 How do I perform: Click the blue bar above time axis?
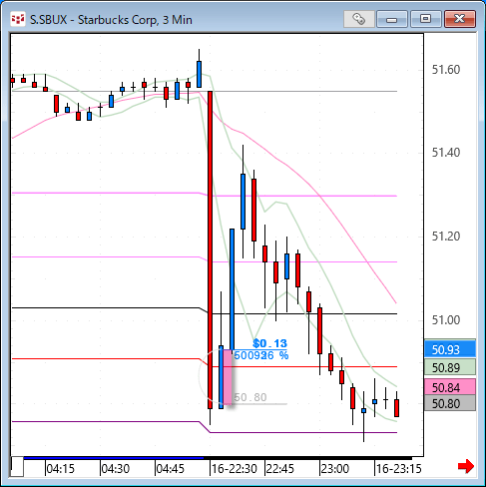click(114, 458)
